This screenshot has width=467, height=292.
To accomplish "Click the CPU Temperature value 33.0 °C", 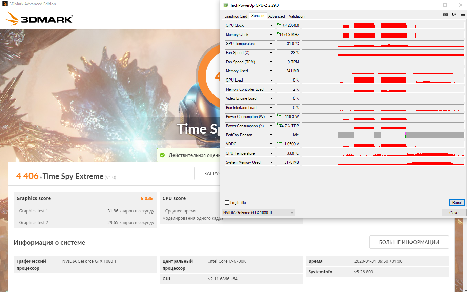I will pyautogui.click(x=288, y=153).
